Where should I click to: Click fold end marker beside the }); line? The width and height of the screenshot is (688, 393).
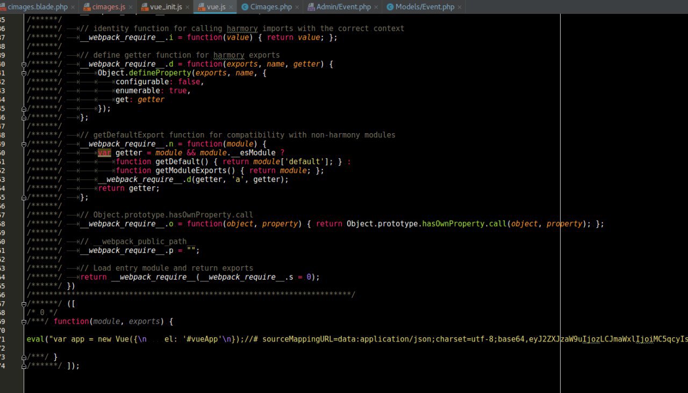[24, 108]
